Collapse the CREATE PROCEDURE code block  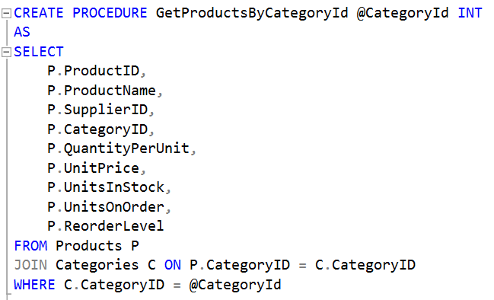[x=6, y=14]
